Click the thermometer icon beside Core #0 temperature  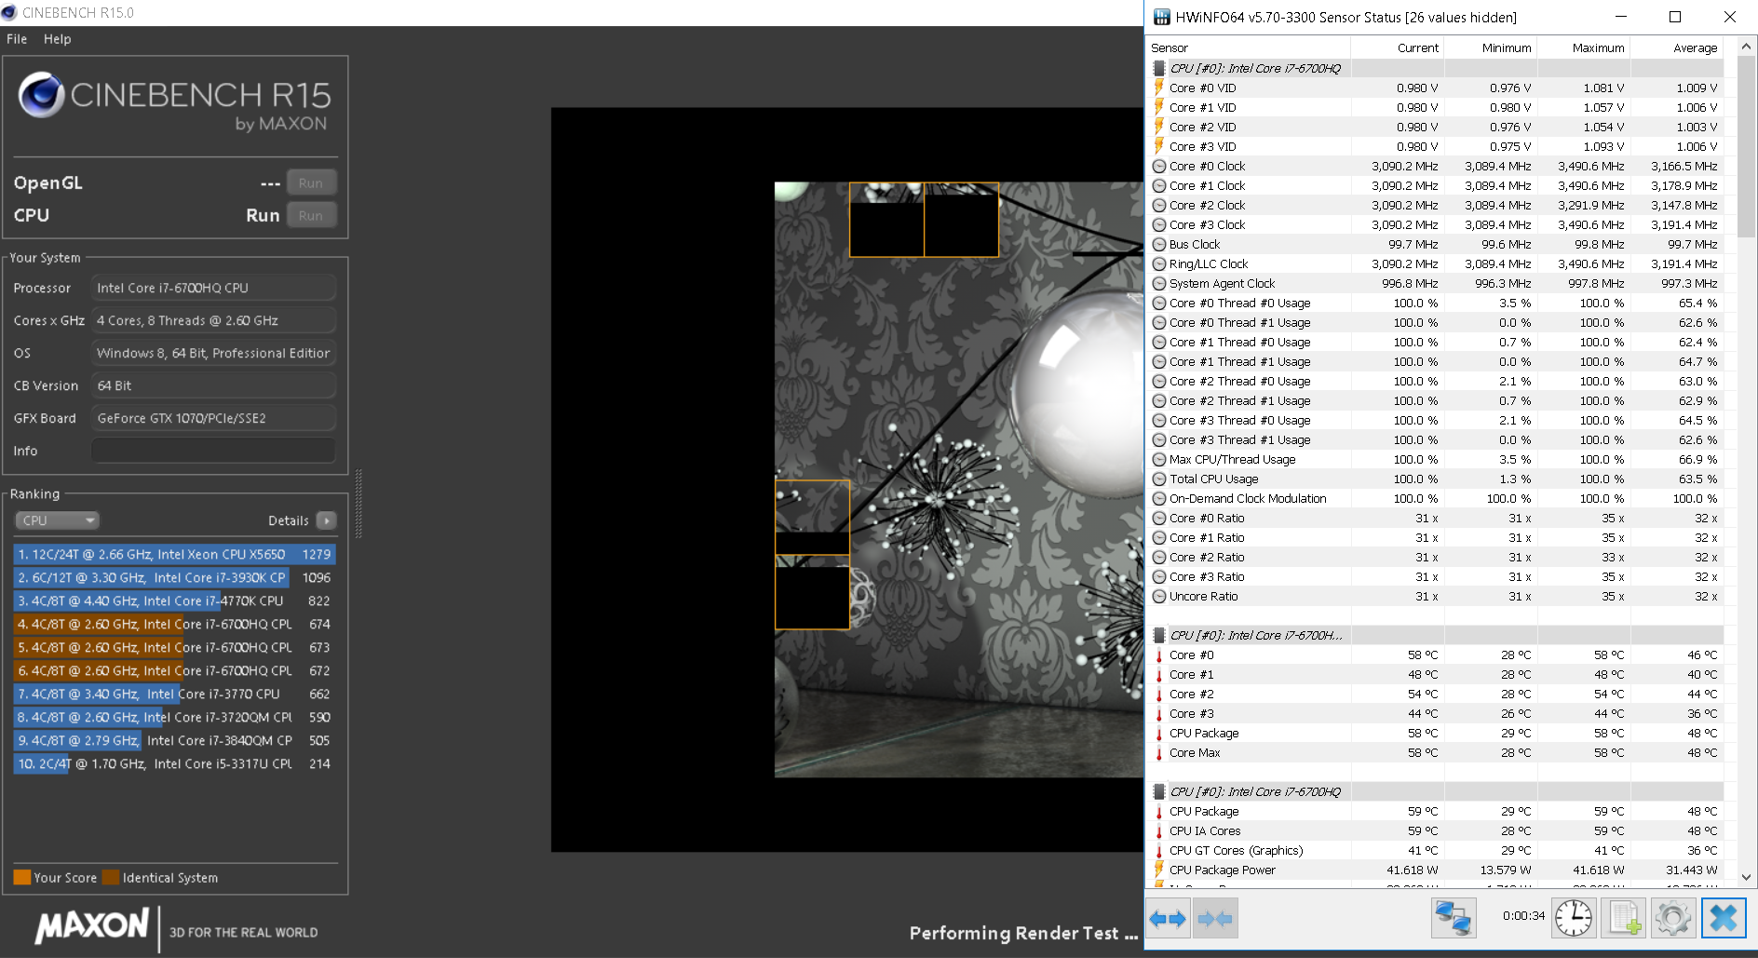tap(1159, 654)
